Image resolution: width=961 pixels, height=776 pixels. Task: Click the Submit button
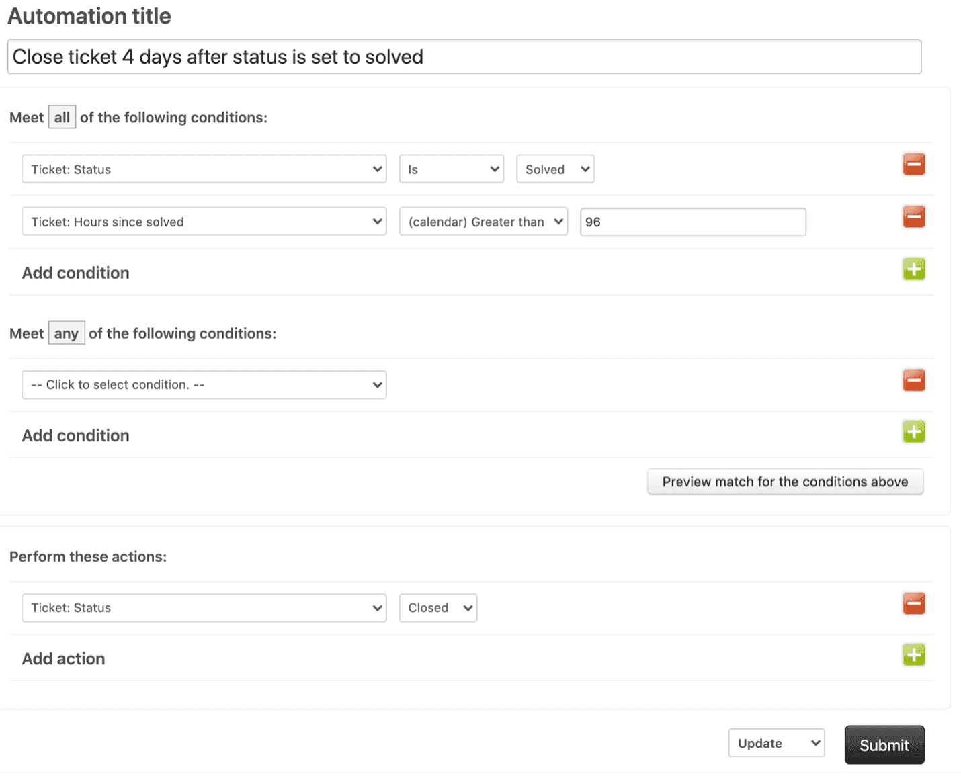point(884,745)
